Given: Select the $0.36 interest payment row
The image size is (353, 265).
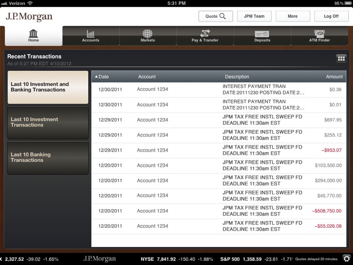Looking at the screenshot, I should click(x=219, y=89).
